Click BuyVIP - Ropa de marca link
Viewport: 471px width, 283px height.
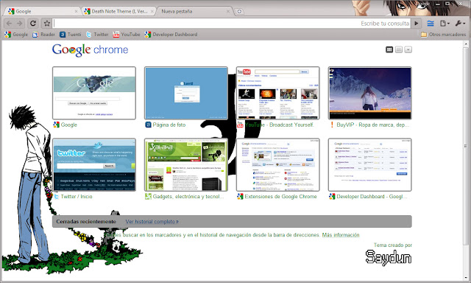point(373,125)
